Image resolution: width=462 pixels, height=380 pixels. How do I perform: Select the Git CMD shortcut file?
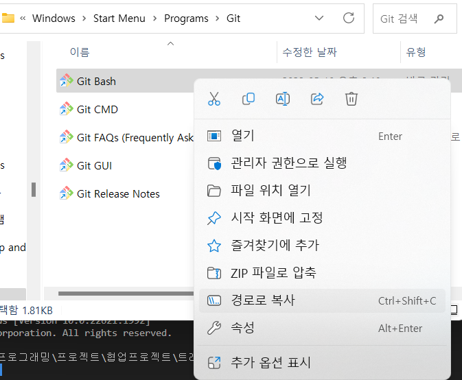(97, 110)
